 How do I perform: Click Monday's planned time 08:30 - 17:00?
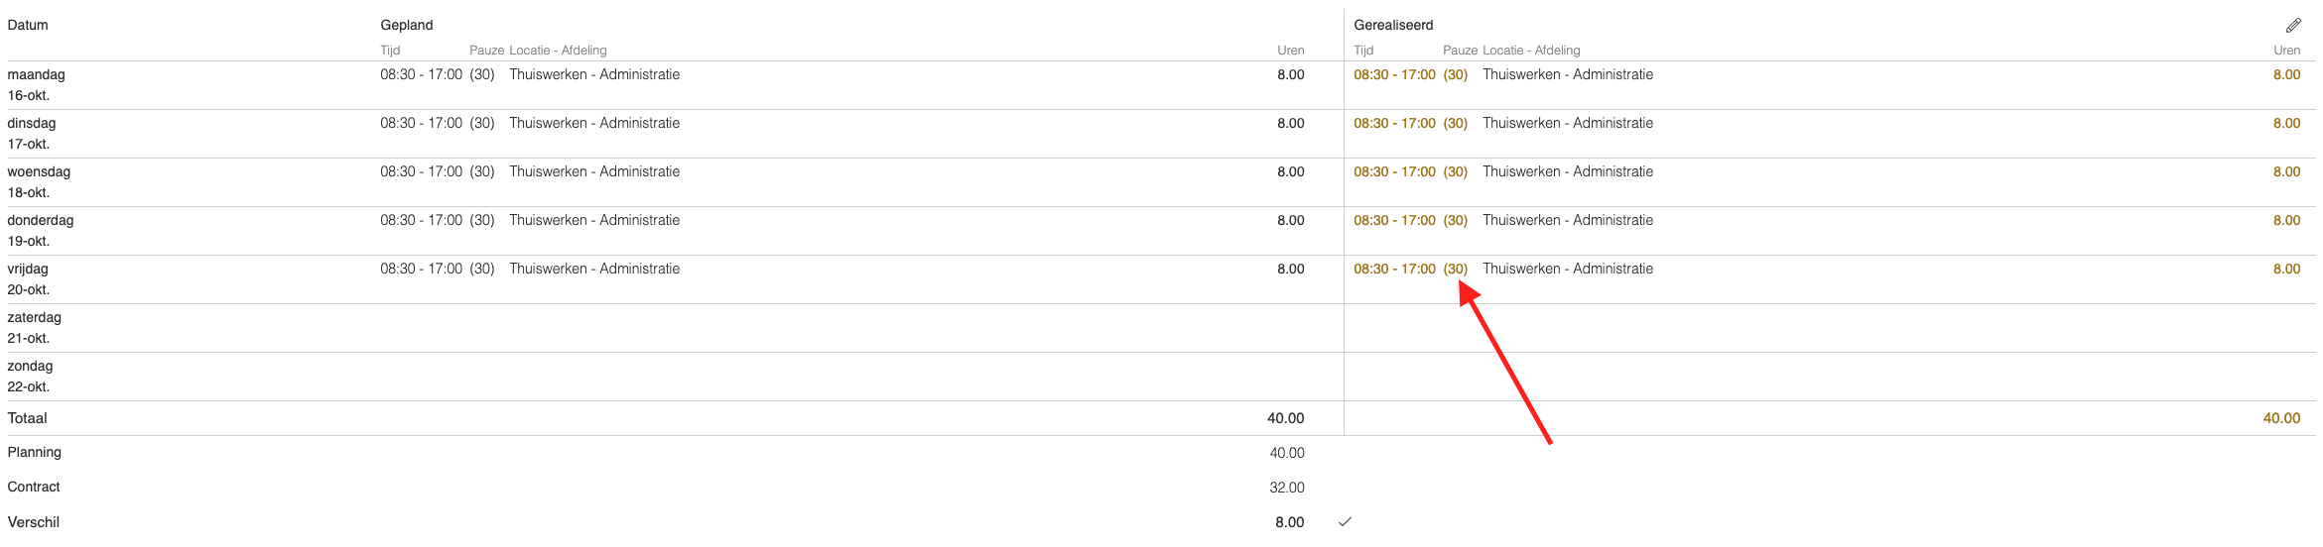click(421, 74)
